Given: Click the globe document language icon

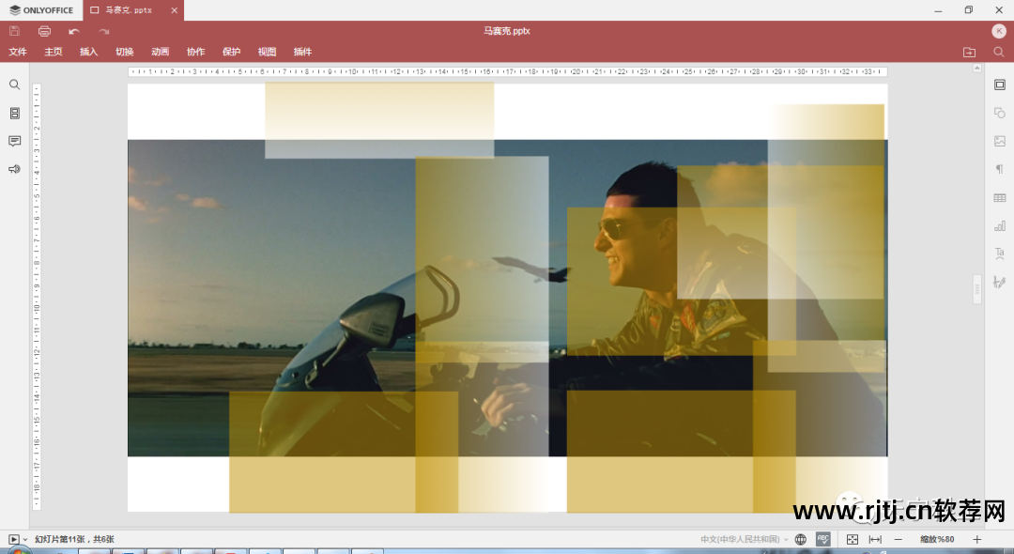Looking at the screenshot, I should pyautogui.click(x=801, y=539).
